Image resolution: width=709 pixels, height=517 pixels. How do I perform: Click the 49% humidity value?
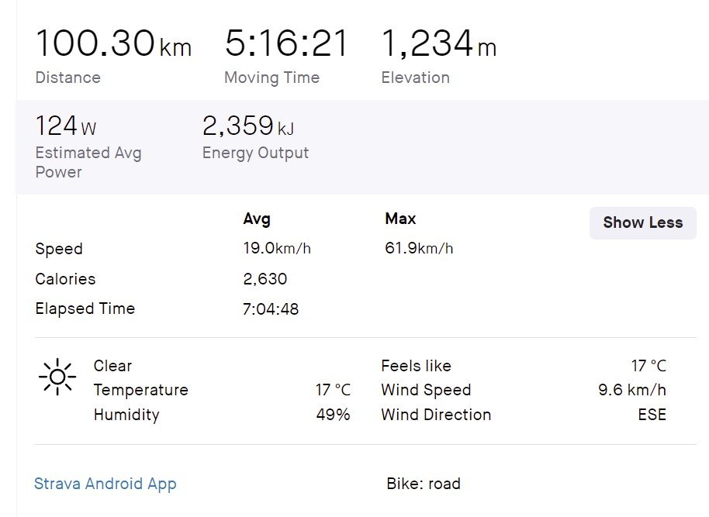(x=333, y=415)
